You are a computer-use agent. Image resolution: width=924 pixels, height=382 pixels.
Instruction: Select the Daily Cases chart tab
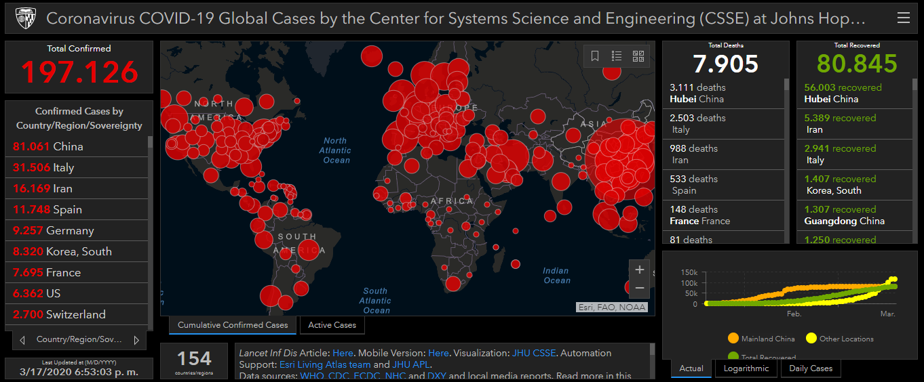coord(811,368)
